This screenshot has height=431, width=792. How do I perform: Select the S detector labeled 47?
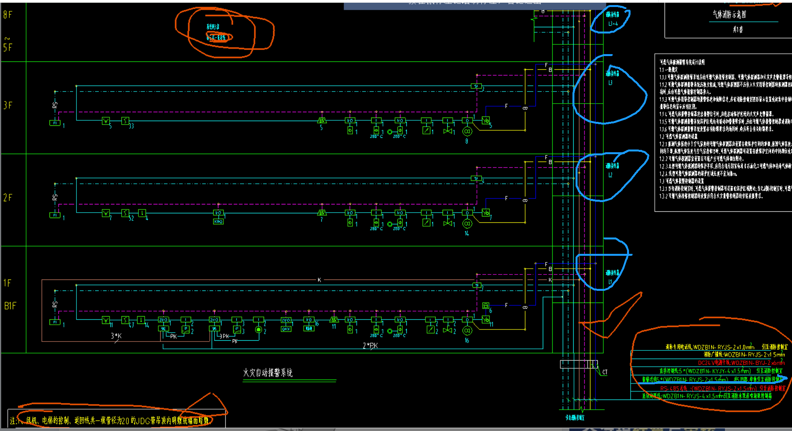125,320
